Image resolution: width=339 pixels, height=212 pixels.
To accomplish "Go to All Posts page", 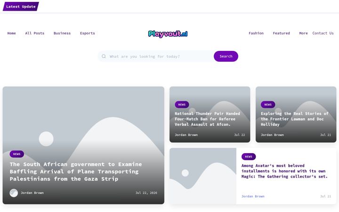I will point(34,33).
